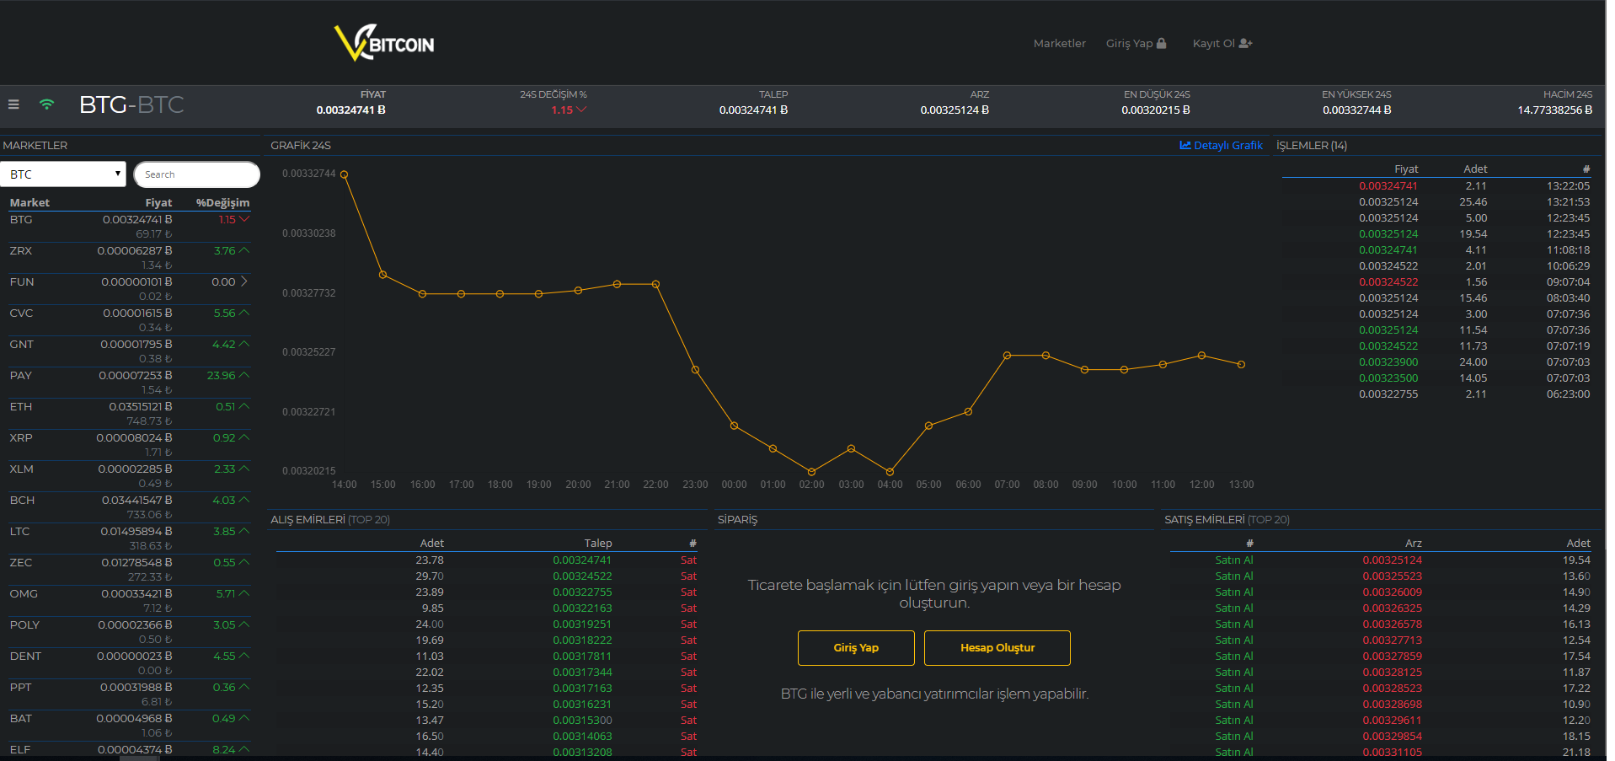Open Marketler in the top navigation

click(1059, 43)
